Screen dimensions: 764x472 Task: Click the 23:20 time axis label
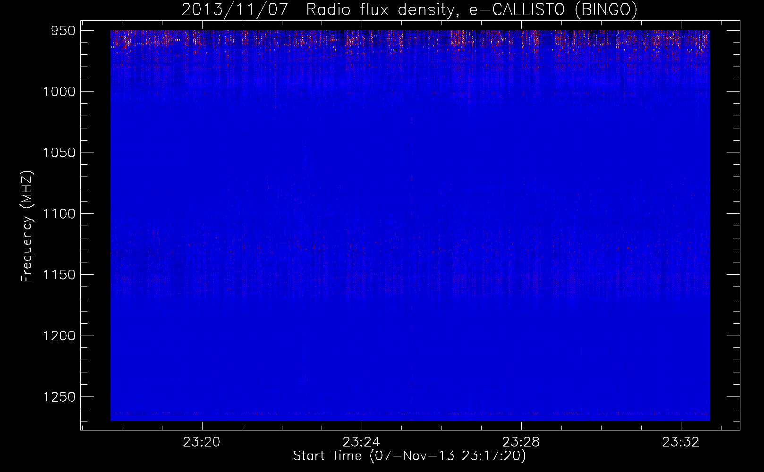(x=202, y=442)
